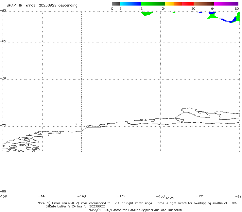Click the color bar label '64'
This screenshot has height=212, width=242.
pos(213,8)
